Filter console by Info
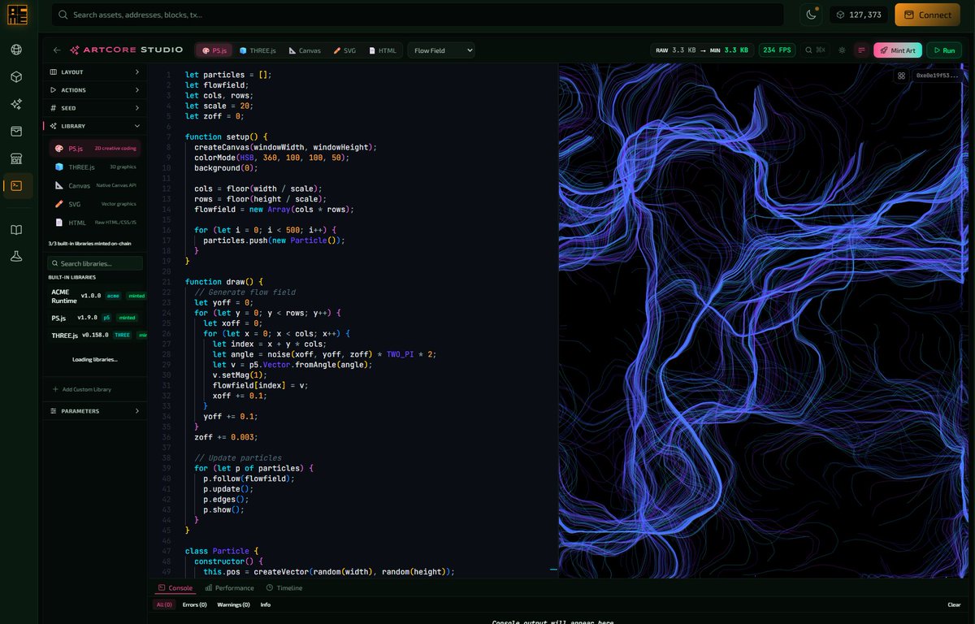 pos(266,604)
